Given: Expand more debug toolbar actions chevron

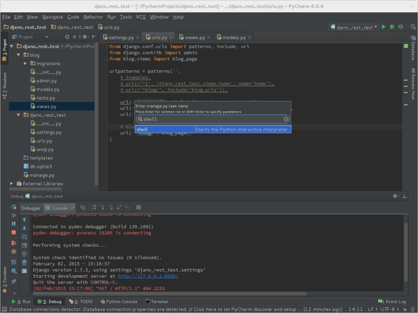Looking at the screenshot, I should click(14, 293).
